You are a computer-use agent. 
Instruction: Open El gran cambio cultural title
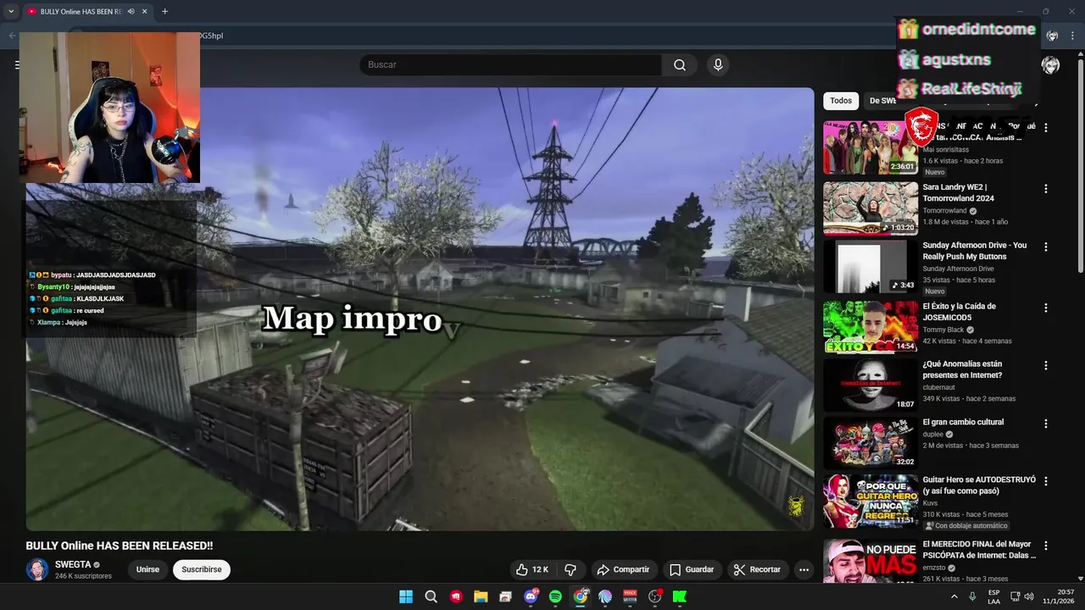963,422
